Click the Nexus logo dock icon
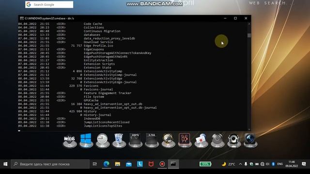This screenshot has width=310, height=174. tap(70, 141)
